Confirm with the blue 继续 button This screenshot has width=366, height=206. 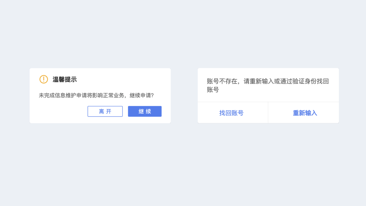tap(145, 111)
